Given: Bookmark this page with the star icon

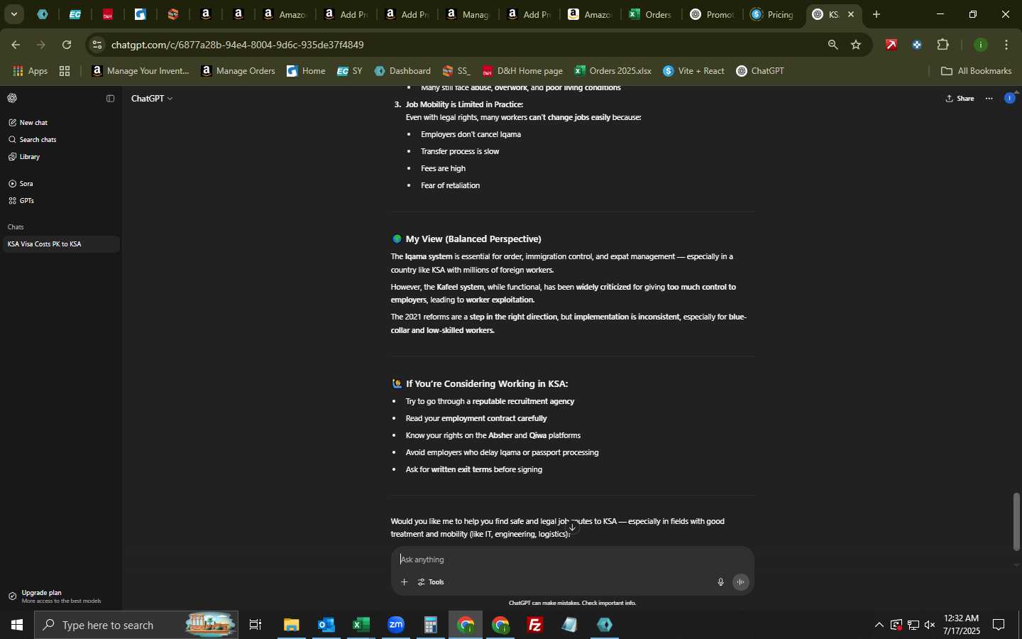Looking at the screenshot, I should pos(857,45).
